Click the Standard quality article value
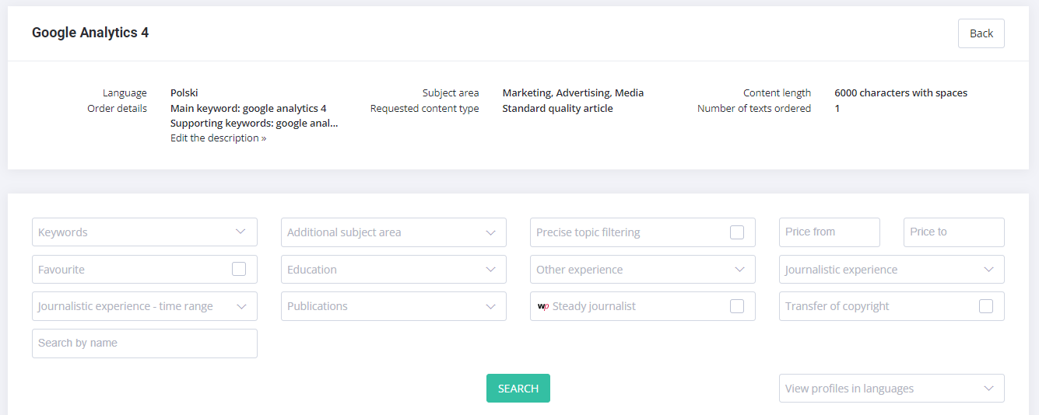The image size is (1039, 415). tap(557, 108)
